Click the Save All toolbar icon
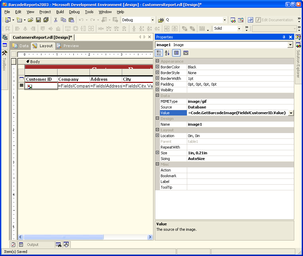 tap(46, 20)
